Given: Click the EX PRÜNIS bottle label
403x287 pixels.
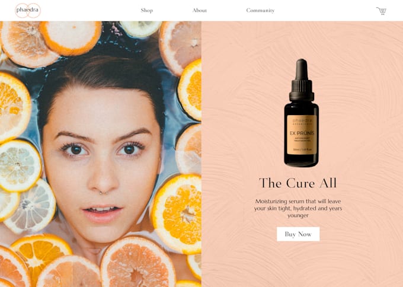Looking at the screenshot, I should pos(302,135).
